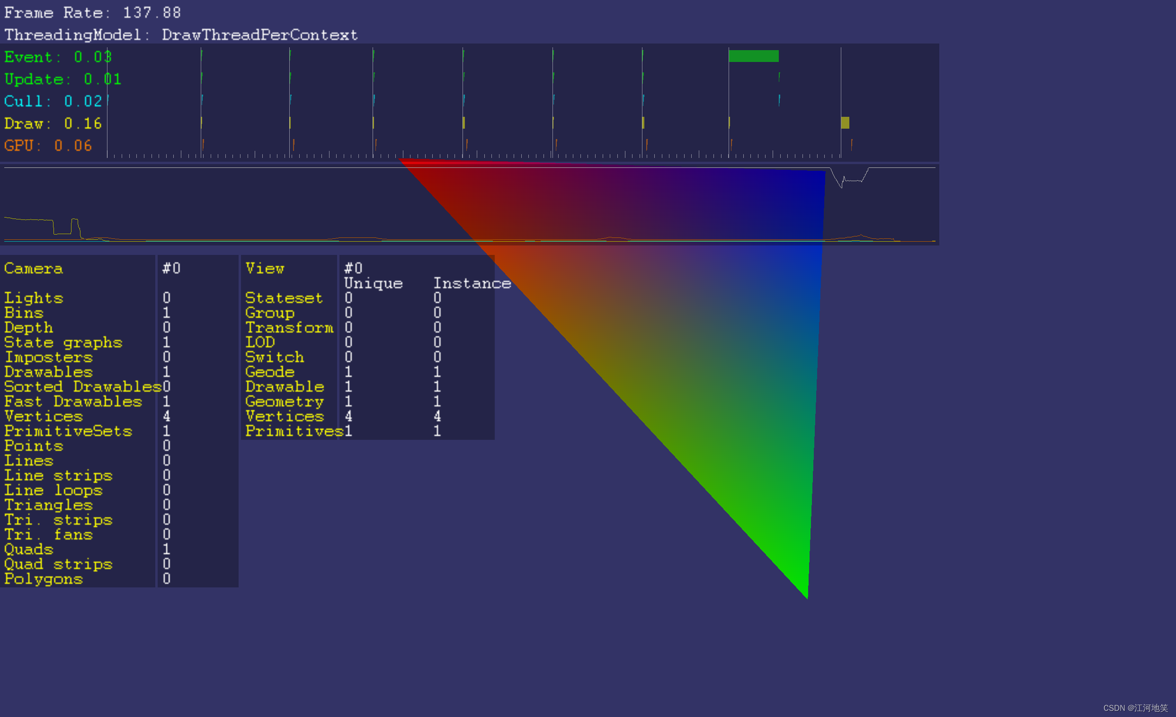
Task: Collapse the Unique column header in View panel
Action: click(x=373, y=283)
